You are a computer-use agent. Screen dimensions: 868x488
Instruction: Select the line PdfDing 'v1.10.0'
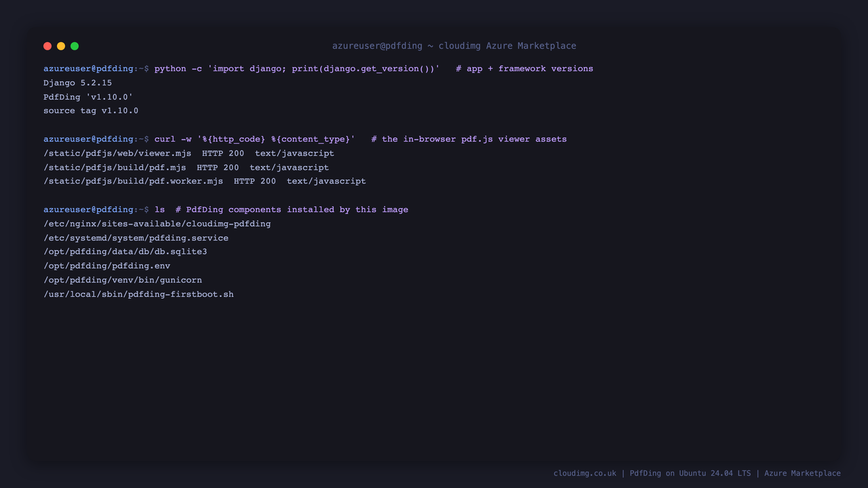click(88, 97)
